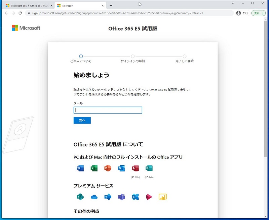Click the プレミアム サービス heading
The width and height of the screenshot is (269, 220).
pos(93,186)
